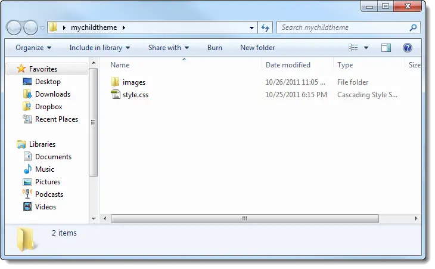
Task: Select Libraries in the navigation pane
Action: (42, 144)
